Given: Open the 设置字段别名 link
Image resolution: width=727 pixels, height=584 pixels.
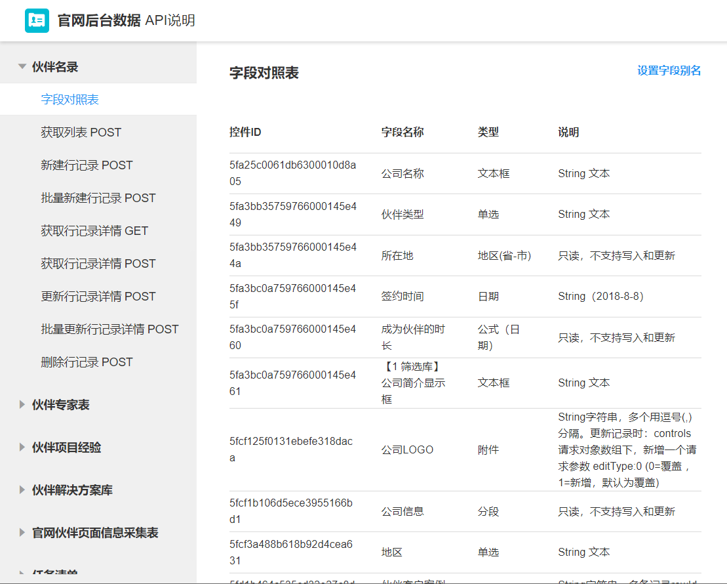Looking at the screenshot, I should (x=669, y=71).
